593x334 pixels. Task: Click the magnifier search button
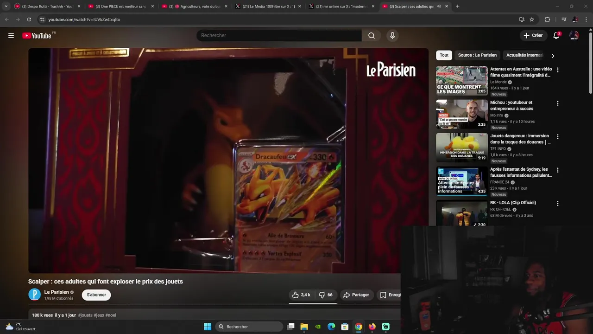(x=372, y=35)
